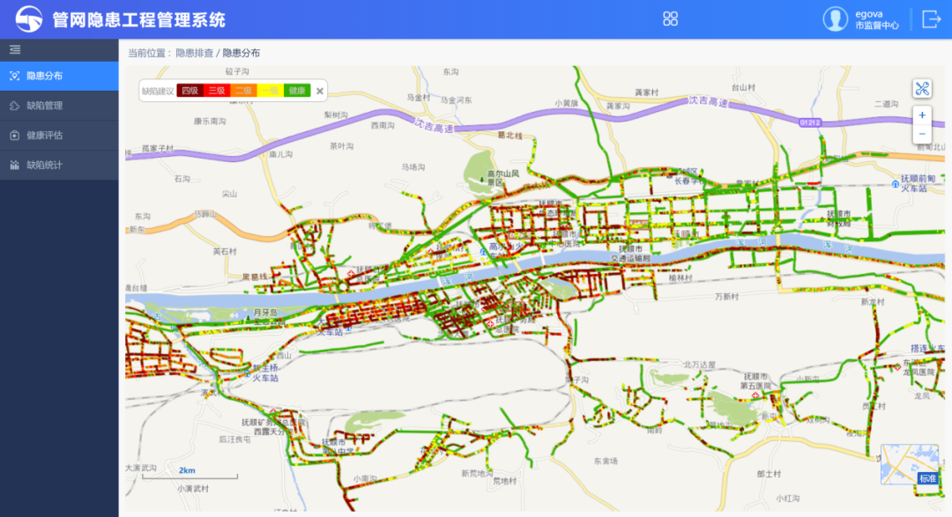Viewport: 952px width, 517px height.
Task: Click 隐患排查 breadcrumb link
Action: click(194, 53)
